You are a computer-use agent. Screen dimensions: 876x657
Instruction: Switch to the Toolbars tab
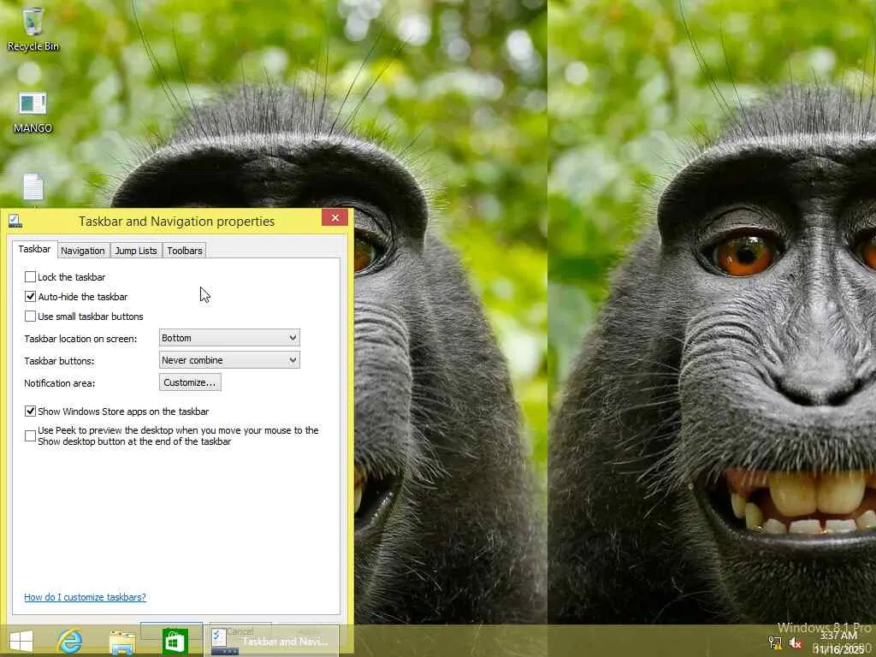pyautogui.click(x=185, y=251)
